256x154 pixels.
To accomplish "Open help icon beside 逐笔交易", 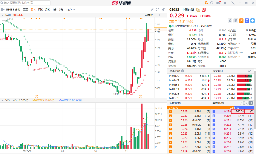I will click(x=183, y=71).
